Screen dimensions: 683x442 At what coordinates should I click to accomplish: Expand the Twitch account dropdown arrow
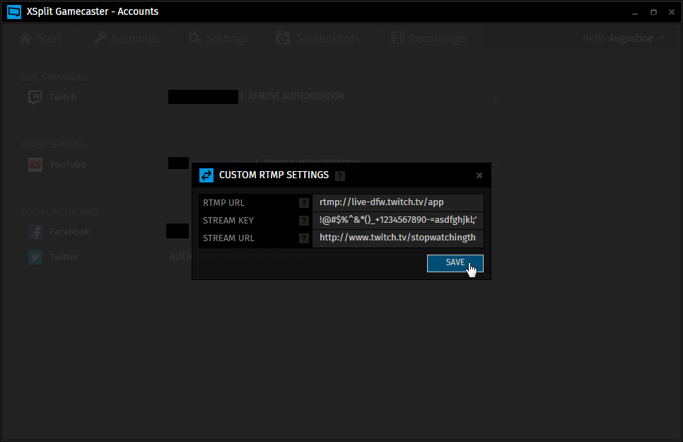pyautogui.click(x=495, y=98)
